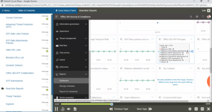Open more options on Compromised users card

tap(191, 97)
